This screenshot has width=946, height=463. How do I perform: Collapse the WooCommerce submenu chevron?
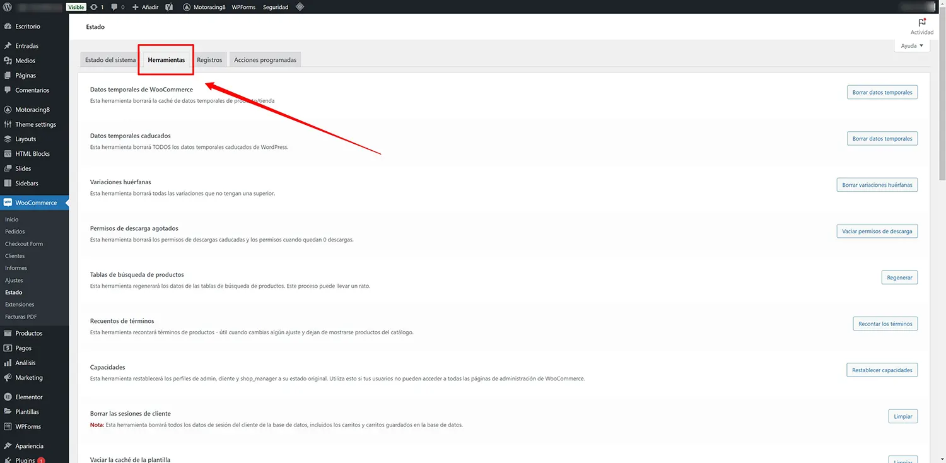click(66, 202)
